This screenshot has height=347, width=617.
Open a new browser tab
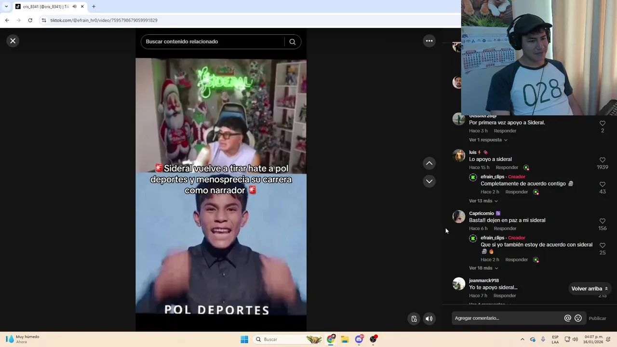94,7
